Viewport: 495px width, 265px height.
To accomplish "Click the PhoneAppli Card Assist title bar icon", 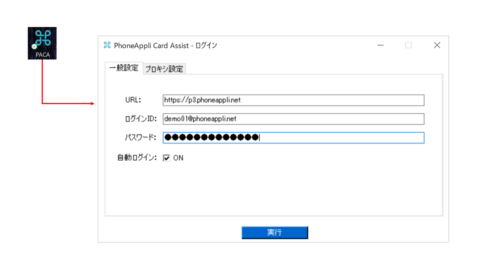I will pos(107,45).
